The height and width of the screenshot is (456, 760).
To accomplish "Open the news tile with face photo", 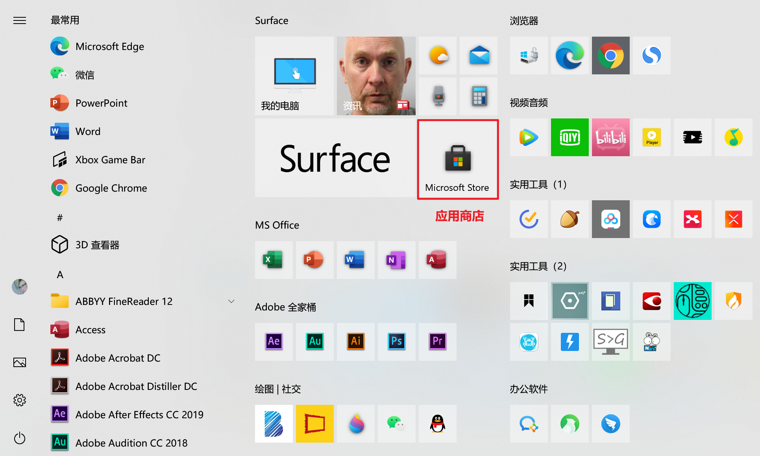I will pos(376,76).
